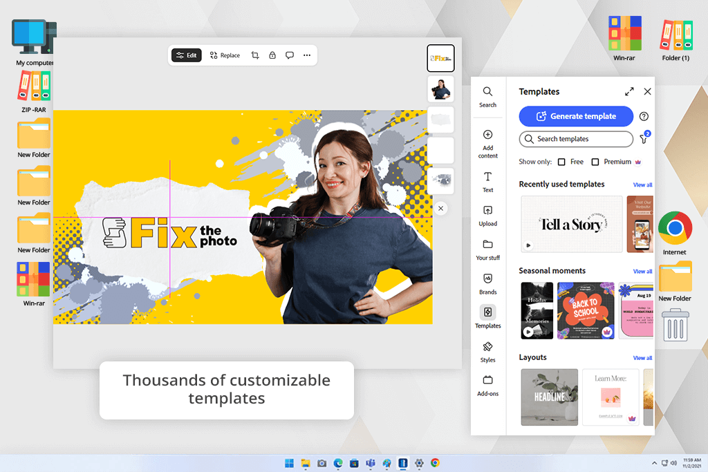The width and height of the screenshot is (708, 472).
Task: Open the Windows Start menu
Action: tap(289, 463)
